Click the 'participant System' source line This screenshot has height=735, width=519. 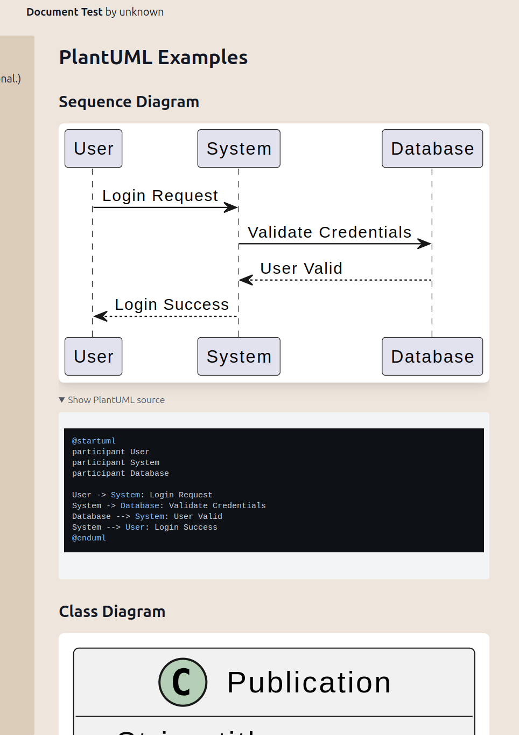[116, 462]
